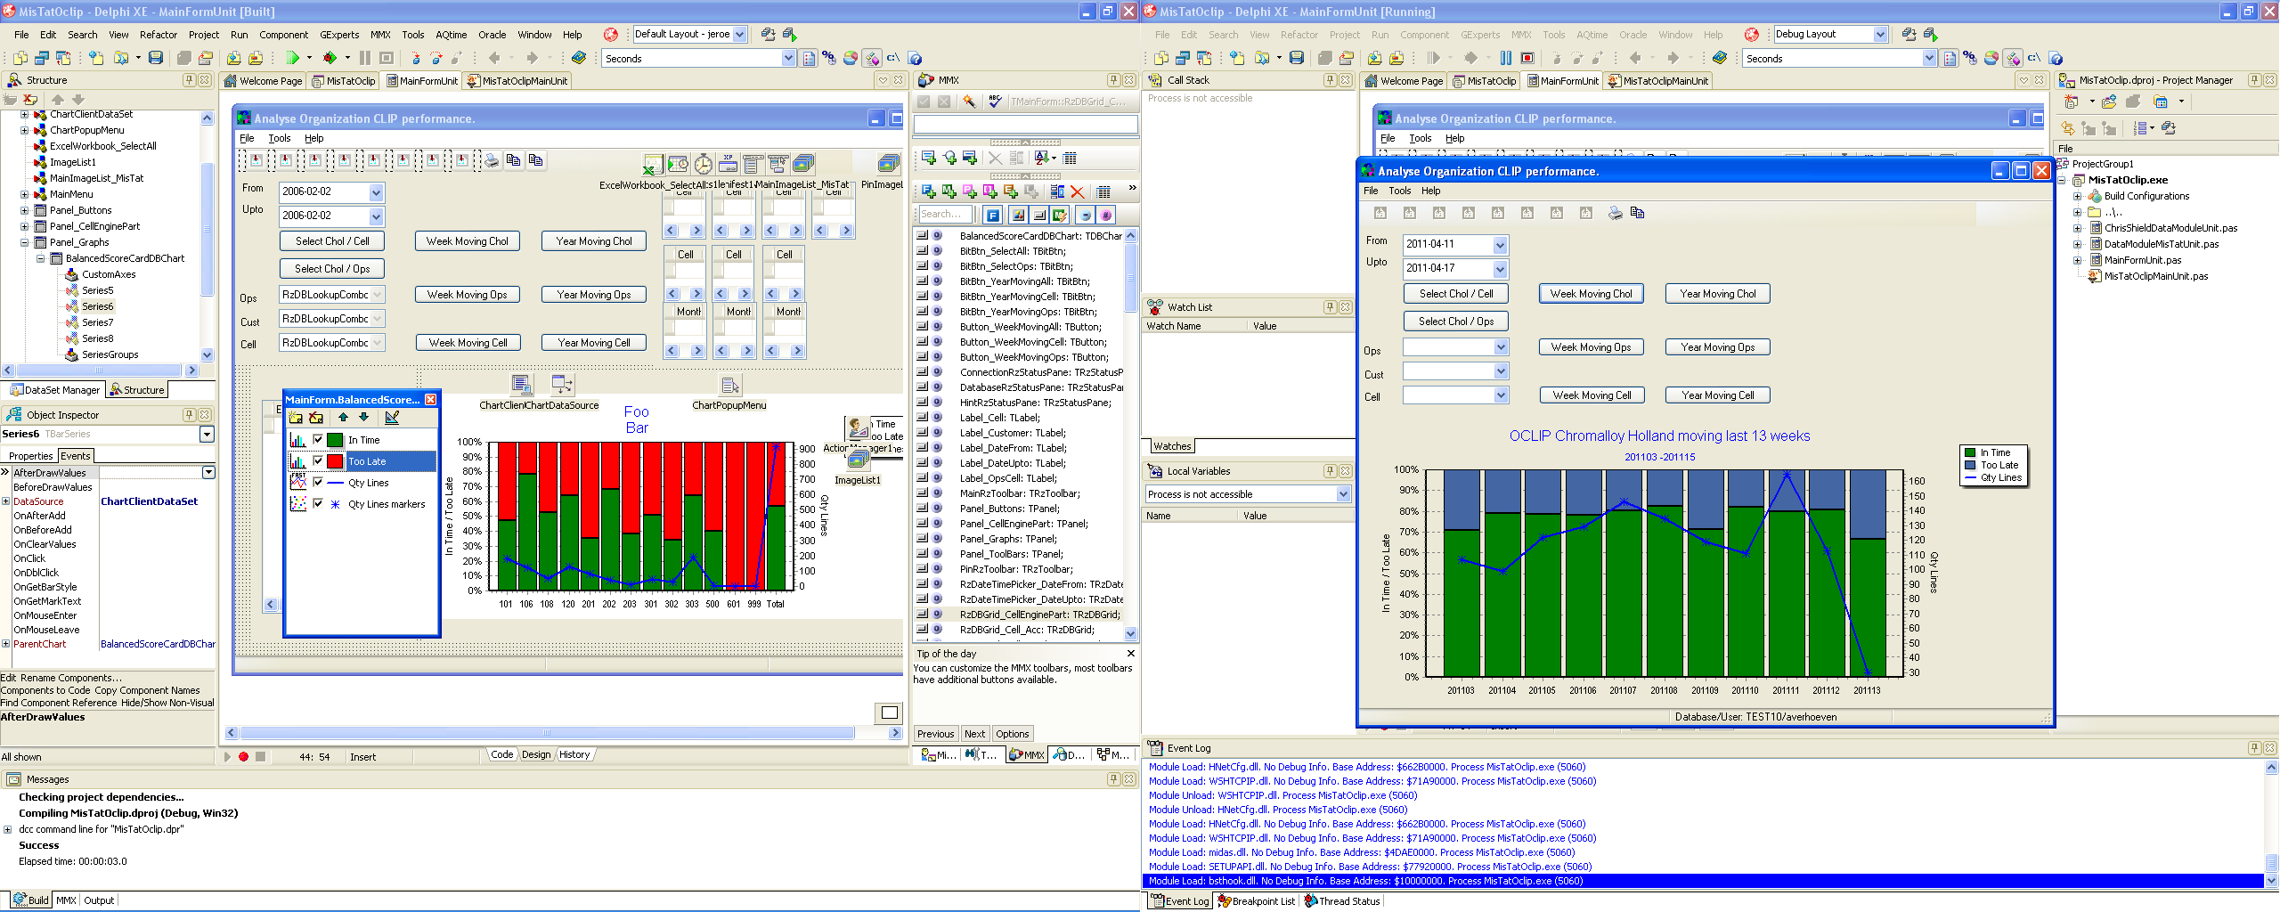Switch to the Breakpoint List tab
The width and height of the screenshot is (2280, 912).
pyautogui.click(x=1256, y=901)
